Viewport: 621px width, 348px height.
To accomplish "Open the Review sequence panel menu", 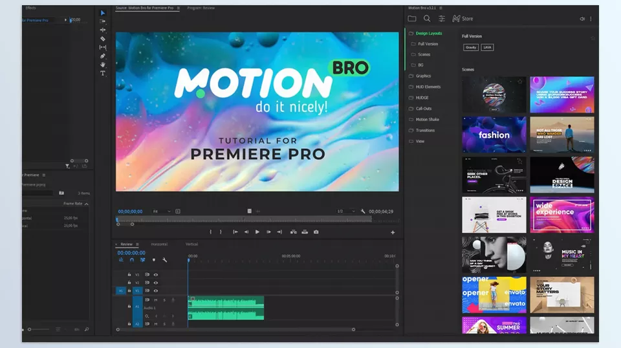I will [x=137, y=245].
